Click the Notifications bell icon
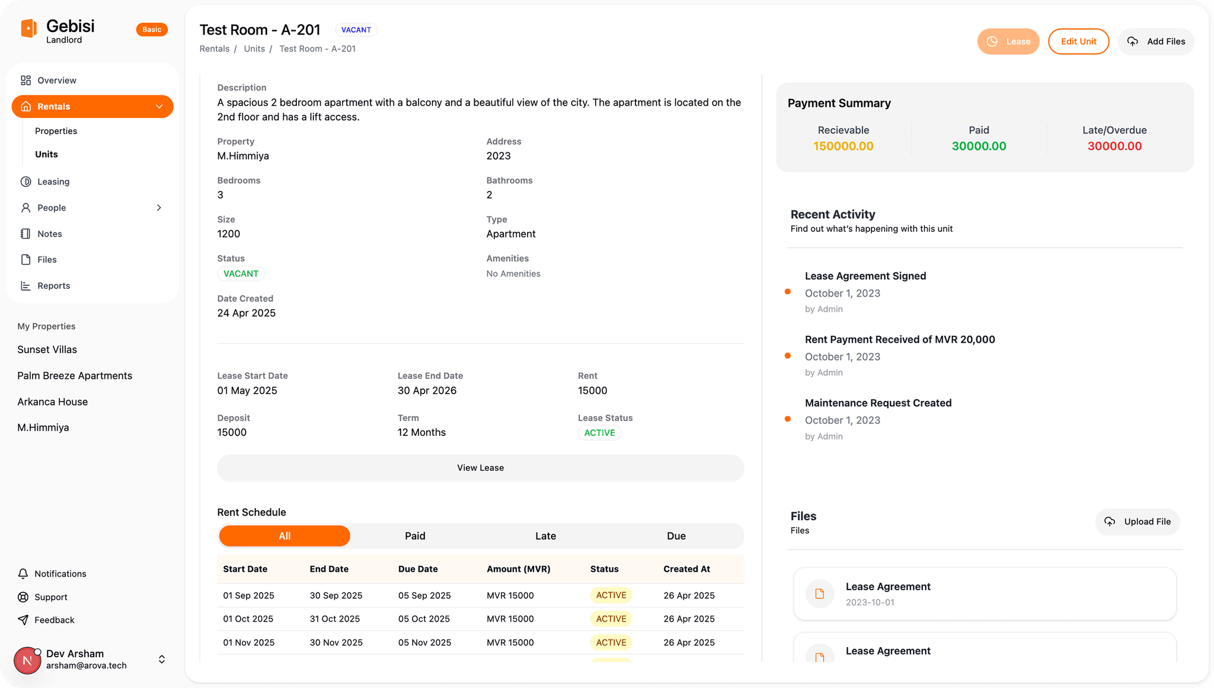This screenshot has height=688, width=1214. click(x=23, y=574)
